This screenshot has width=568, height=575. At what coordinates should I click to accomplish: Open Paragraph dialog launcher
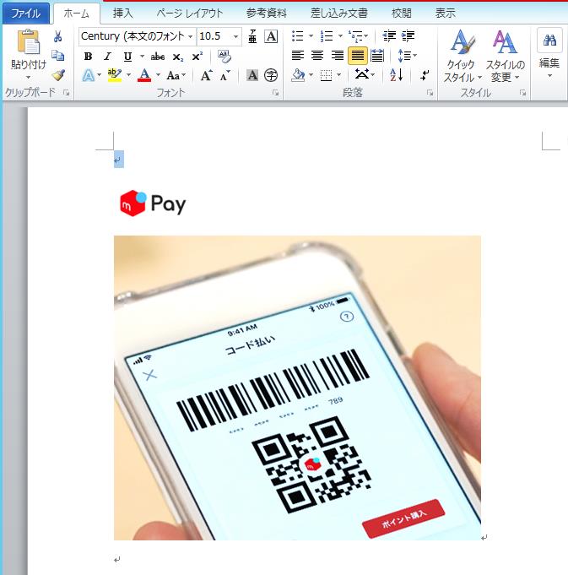pos(430,93)
